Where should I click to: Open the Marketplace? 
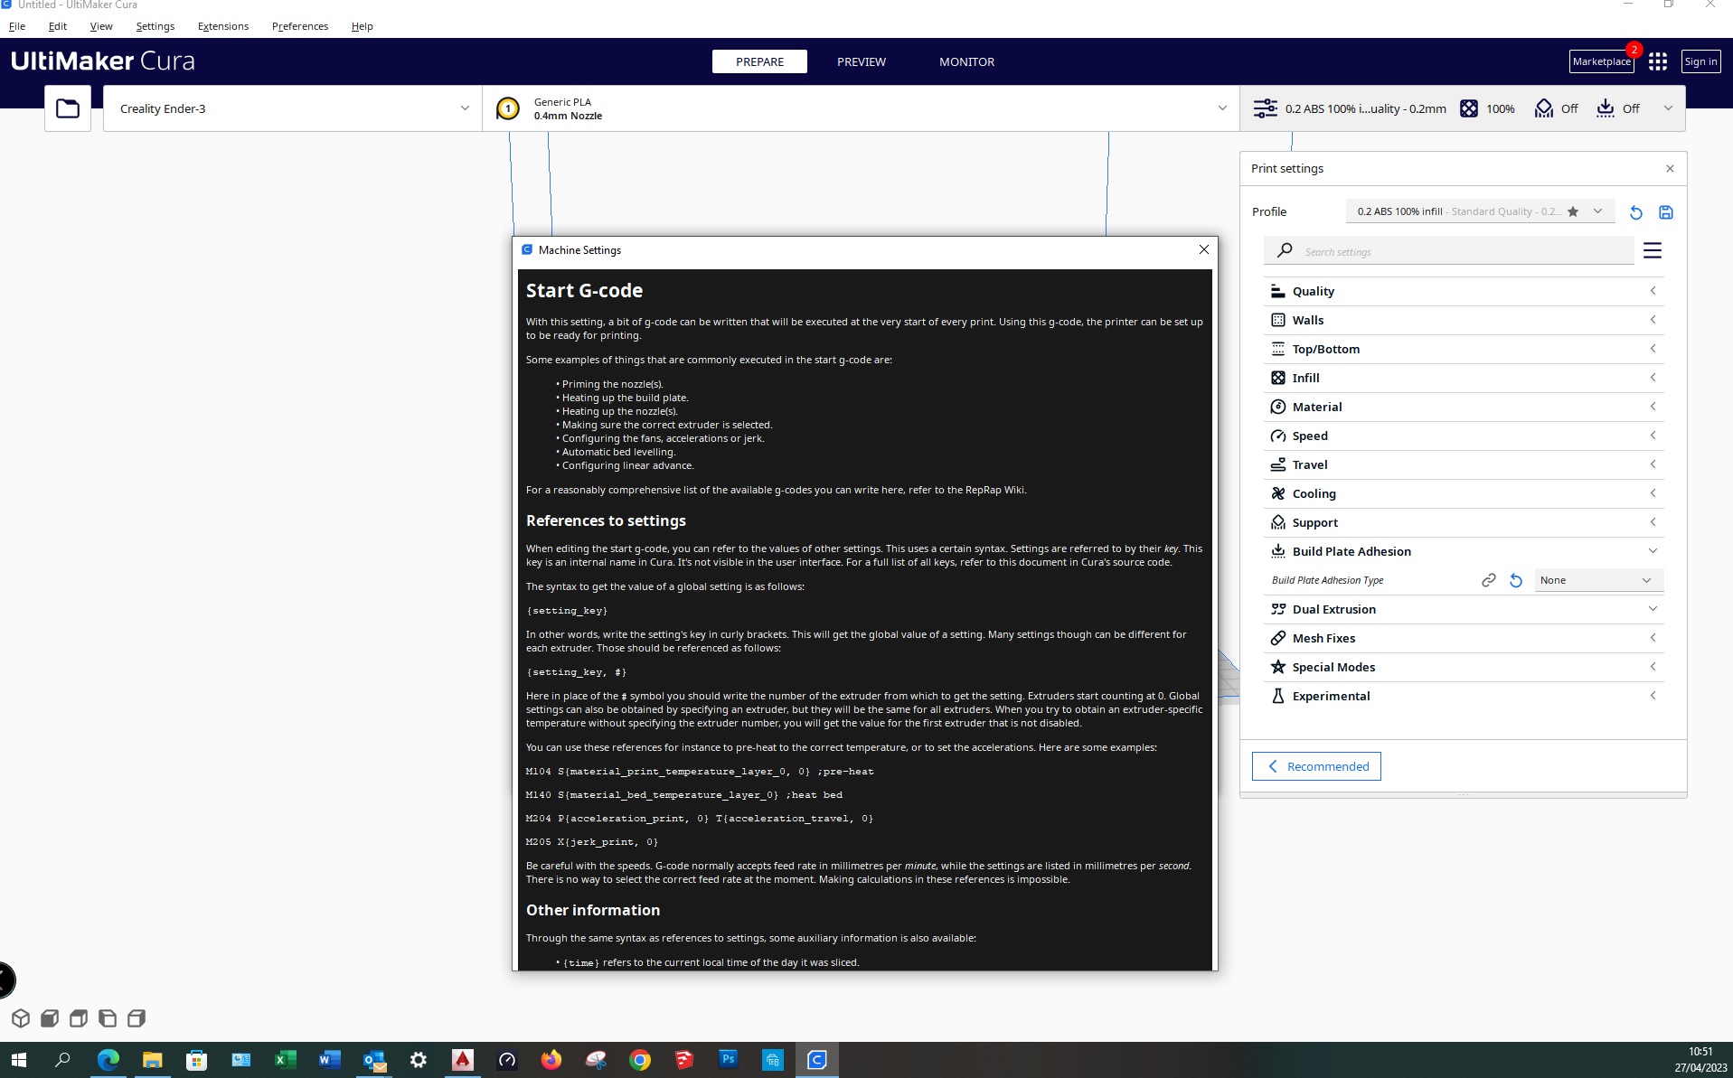[x=1600, y=61]
